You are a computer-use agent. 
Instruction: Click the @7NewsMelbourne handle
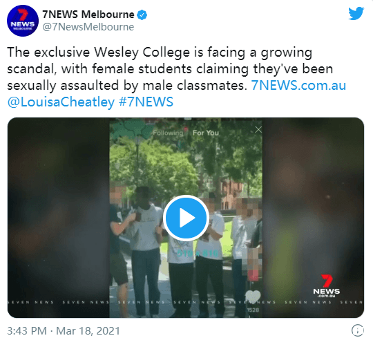click(x=88, y=27)
